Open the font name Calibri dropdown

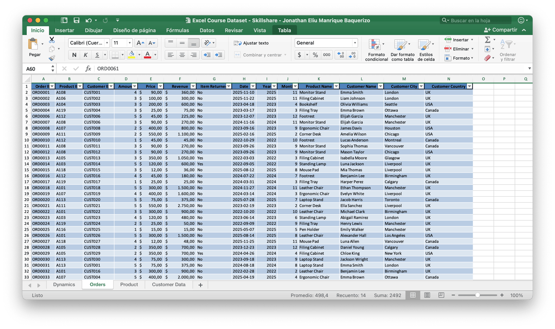click(107, 43)
